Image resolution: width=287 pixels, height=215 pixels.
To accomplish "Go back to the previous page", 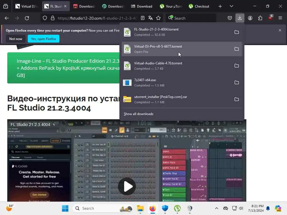I will tap(7, 18).
